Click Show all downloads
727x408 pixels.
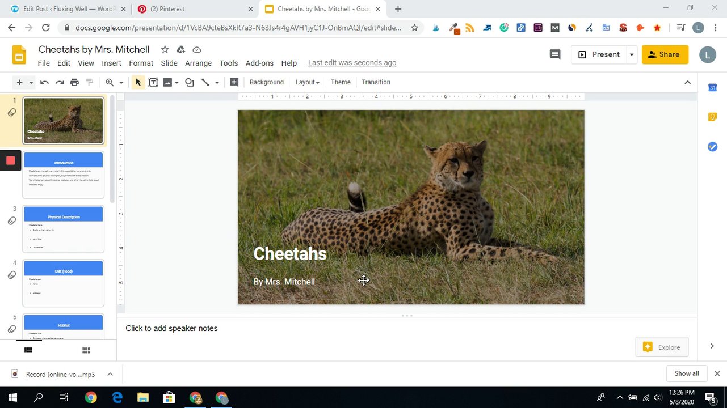687,373
